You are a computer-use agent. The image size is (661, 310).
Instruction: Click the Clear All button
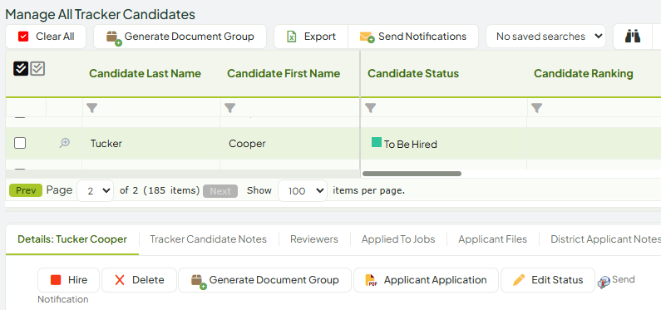click(x=46, y=37)
